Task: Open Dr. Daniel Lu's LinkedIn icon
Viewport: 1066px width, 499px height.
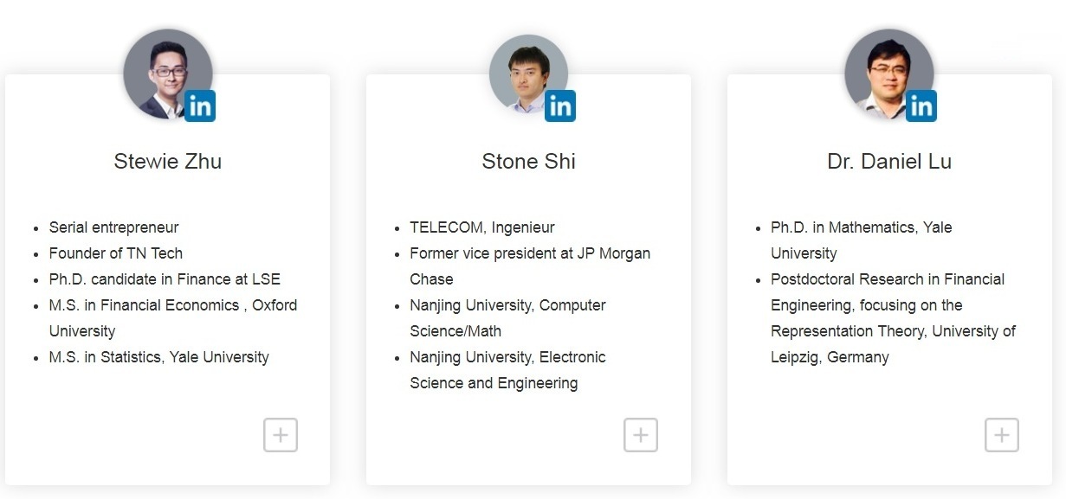Action: click(x=921, y=106)
